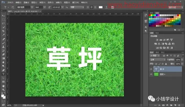Set center text alignment
The width and height of the screenshot is (185, 107).
point(91,7)
